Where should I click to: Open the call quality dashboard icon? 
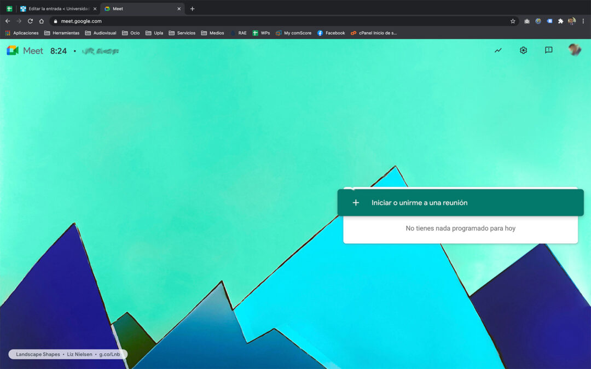coord(498,50)
